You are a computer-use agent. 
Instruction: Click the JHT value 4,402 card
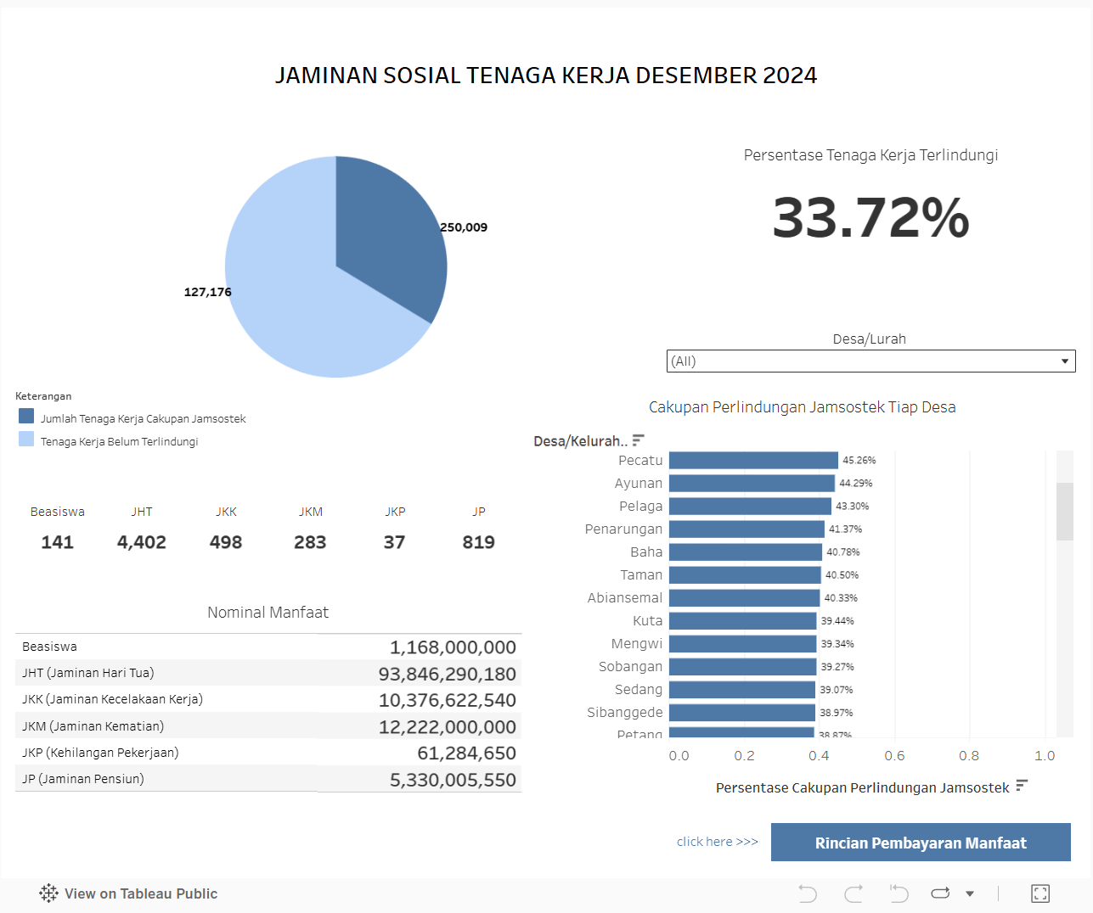[142, 541]
